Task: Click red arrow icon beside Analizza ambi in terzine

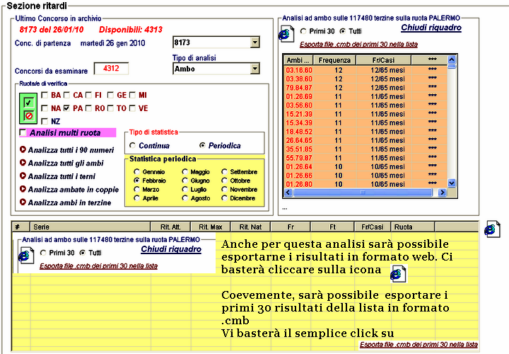Action: tap(23, 202)
